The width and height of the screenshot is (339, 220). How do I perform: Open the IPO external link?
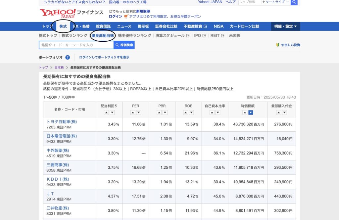tap(200, 36)
